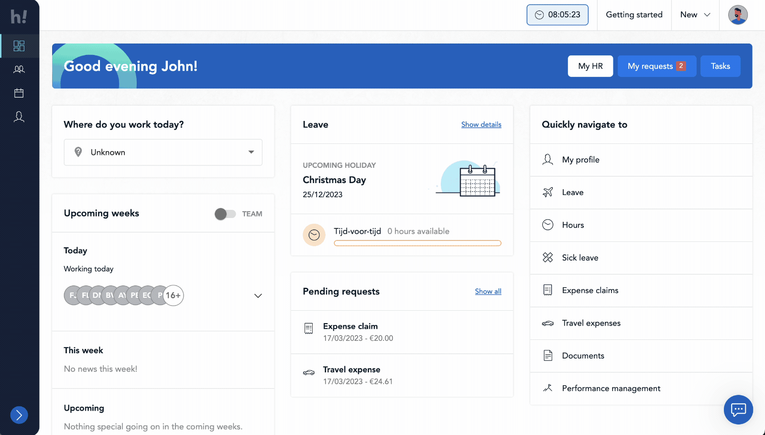765x435 pixels.
Task: Open the New dropdown menu
Action: point(695,15)
